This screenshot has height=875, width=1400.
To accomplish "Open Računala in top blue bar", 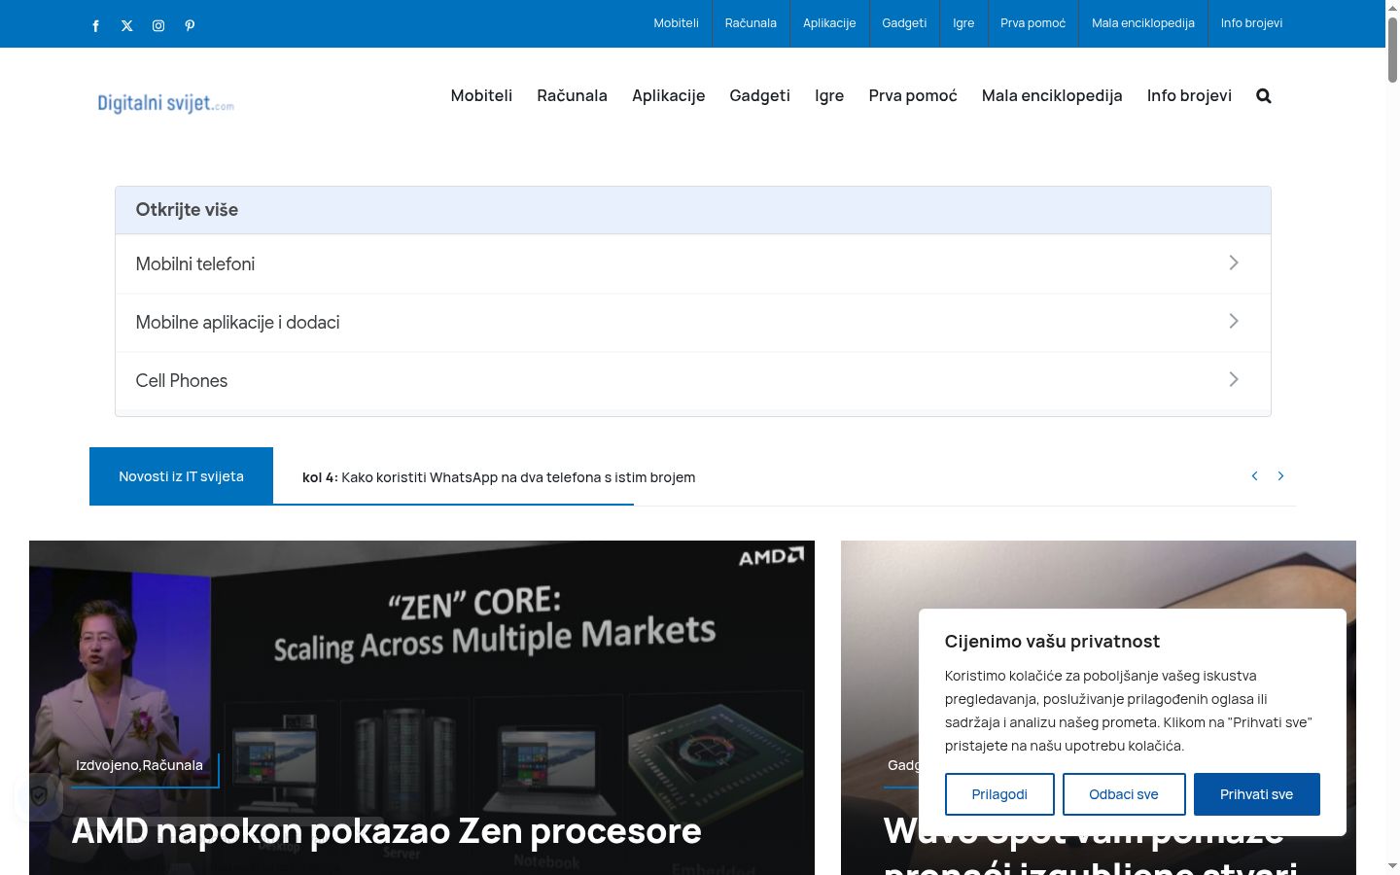I will (x=751, y=23).
